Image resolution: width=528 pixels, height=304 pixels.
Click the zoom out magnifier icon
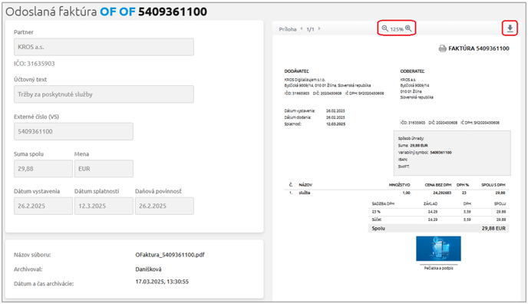[385, 28]
